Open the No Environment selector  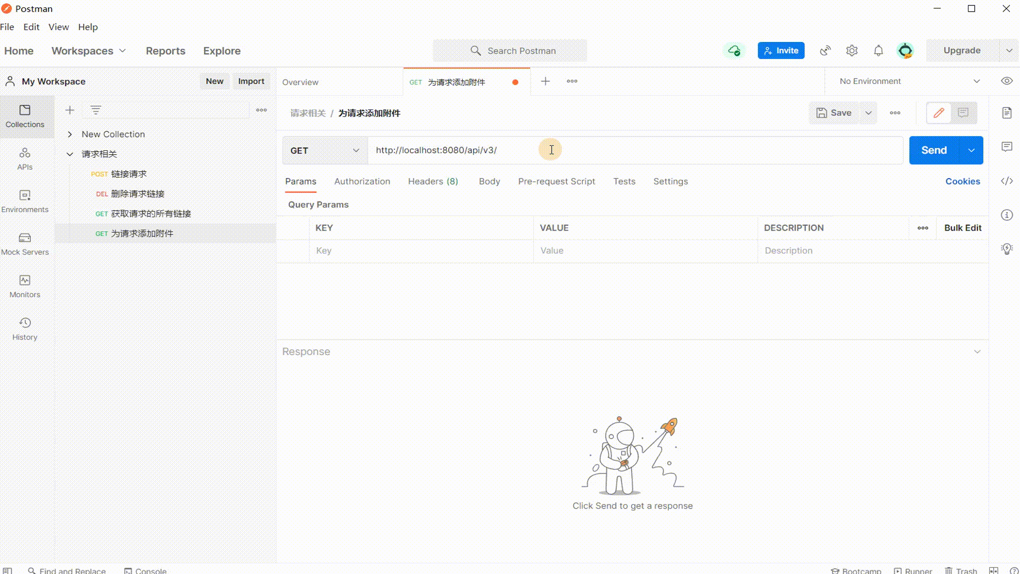[x=909, y=81]
